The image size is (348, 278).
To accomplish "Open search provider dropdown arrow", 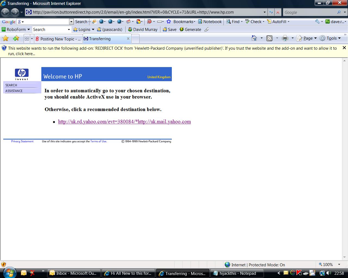I will [345, 12].
